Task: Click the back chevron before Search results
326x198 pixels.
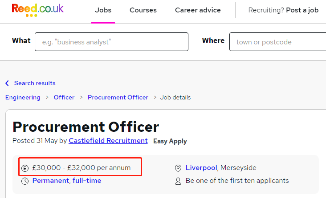Action: 7,83
